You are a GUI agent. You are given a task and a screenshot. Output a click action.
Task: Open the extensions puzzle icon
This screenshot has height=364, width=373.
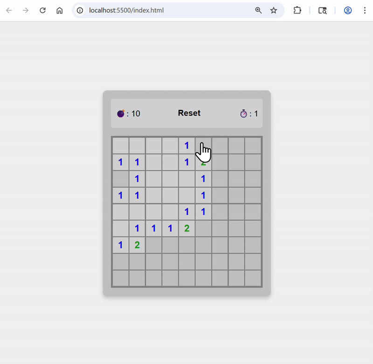tap(297, 10)
